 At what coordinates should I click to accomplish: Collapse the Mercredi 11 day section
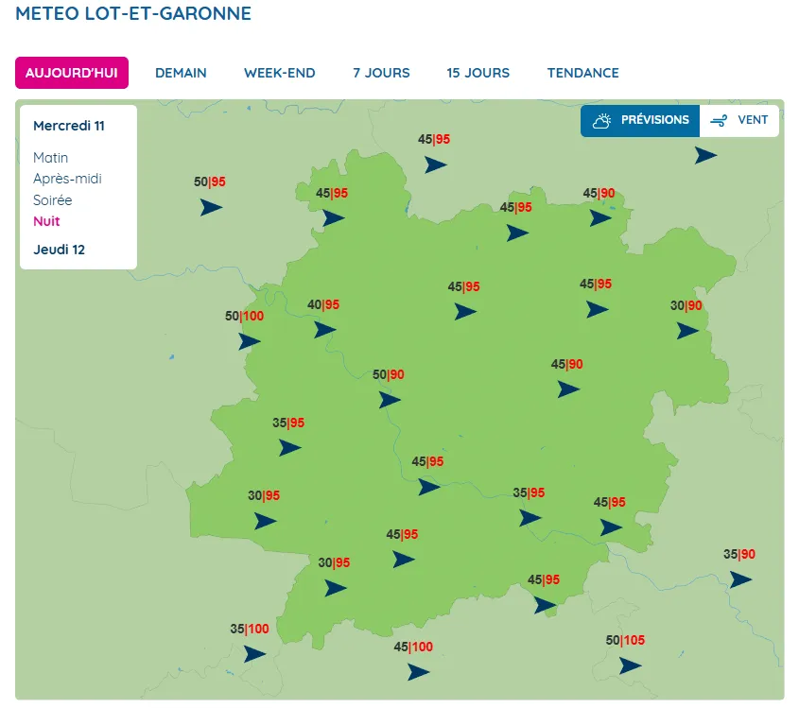pos(68,125)
